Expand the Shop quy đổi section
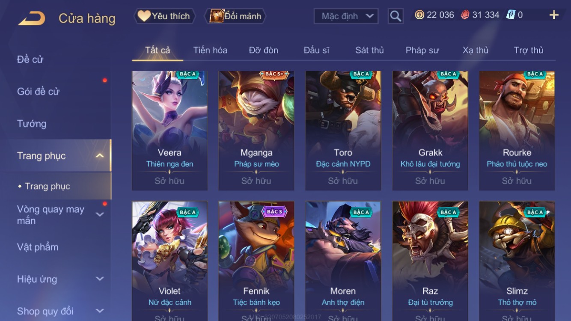571x321 pixels. point(99,311)
